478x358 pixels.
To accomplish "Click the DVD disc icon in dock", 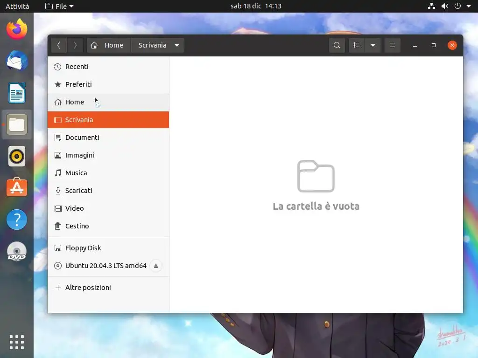I will (17, 251).
